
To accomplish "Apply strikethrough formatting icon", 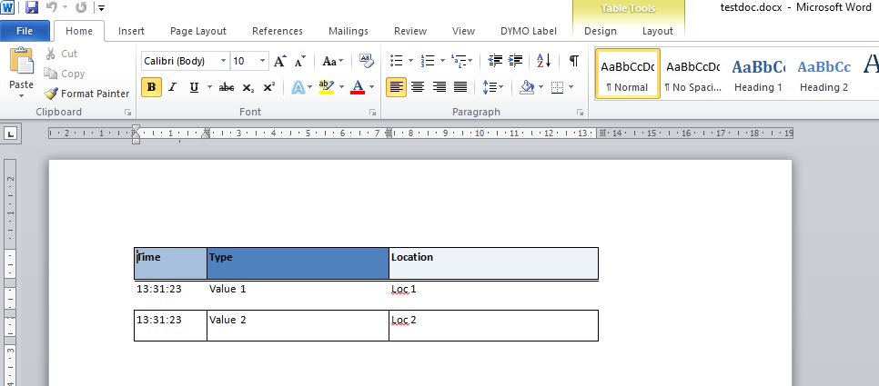I will click(x=226, y=88).
